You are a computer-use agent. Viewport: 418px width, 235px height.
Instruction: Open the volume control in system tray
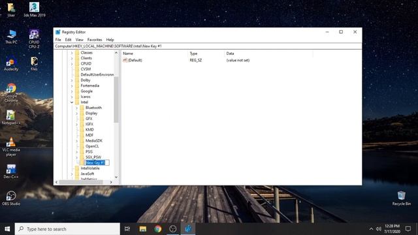click(379, 229)
